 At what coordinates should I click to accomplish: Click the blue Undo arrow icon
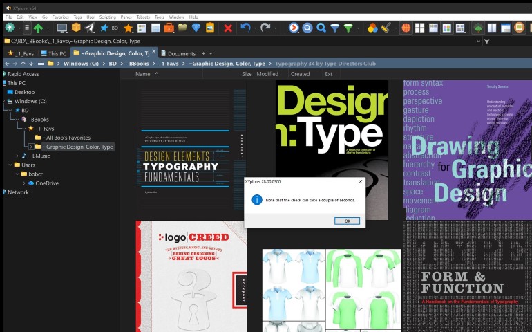[245, 28]
